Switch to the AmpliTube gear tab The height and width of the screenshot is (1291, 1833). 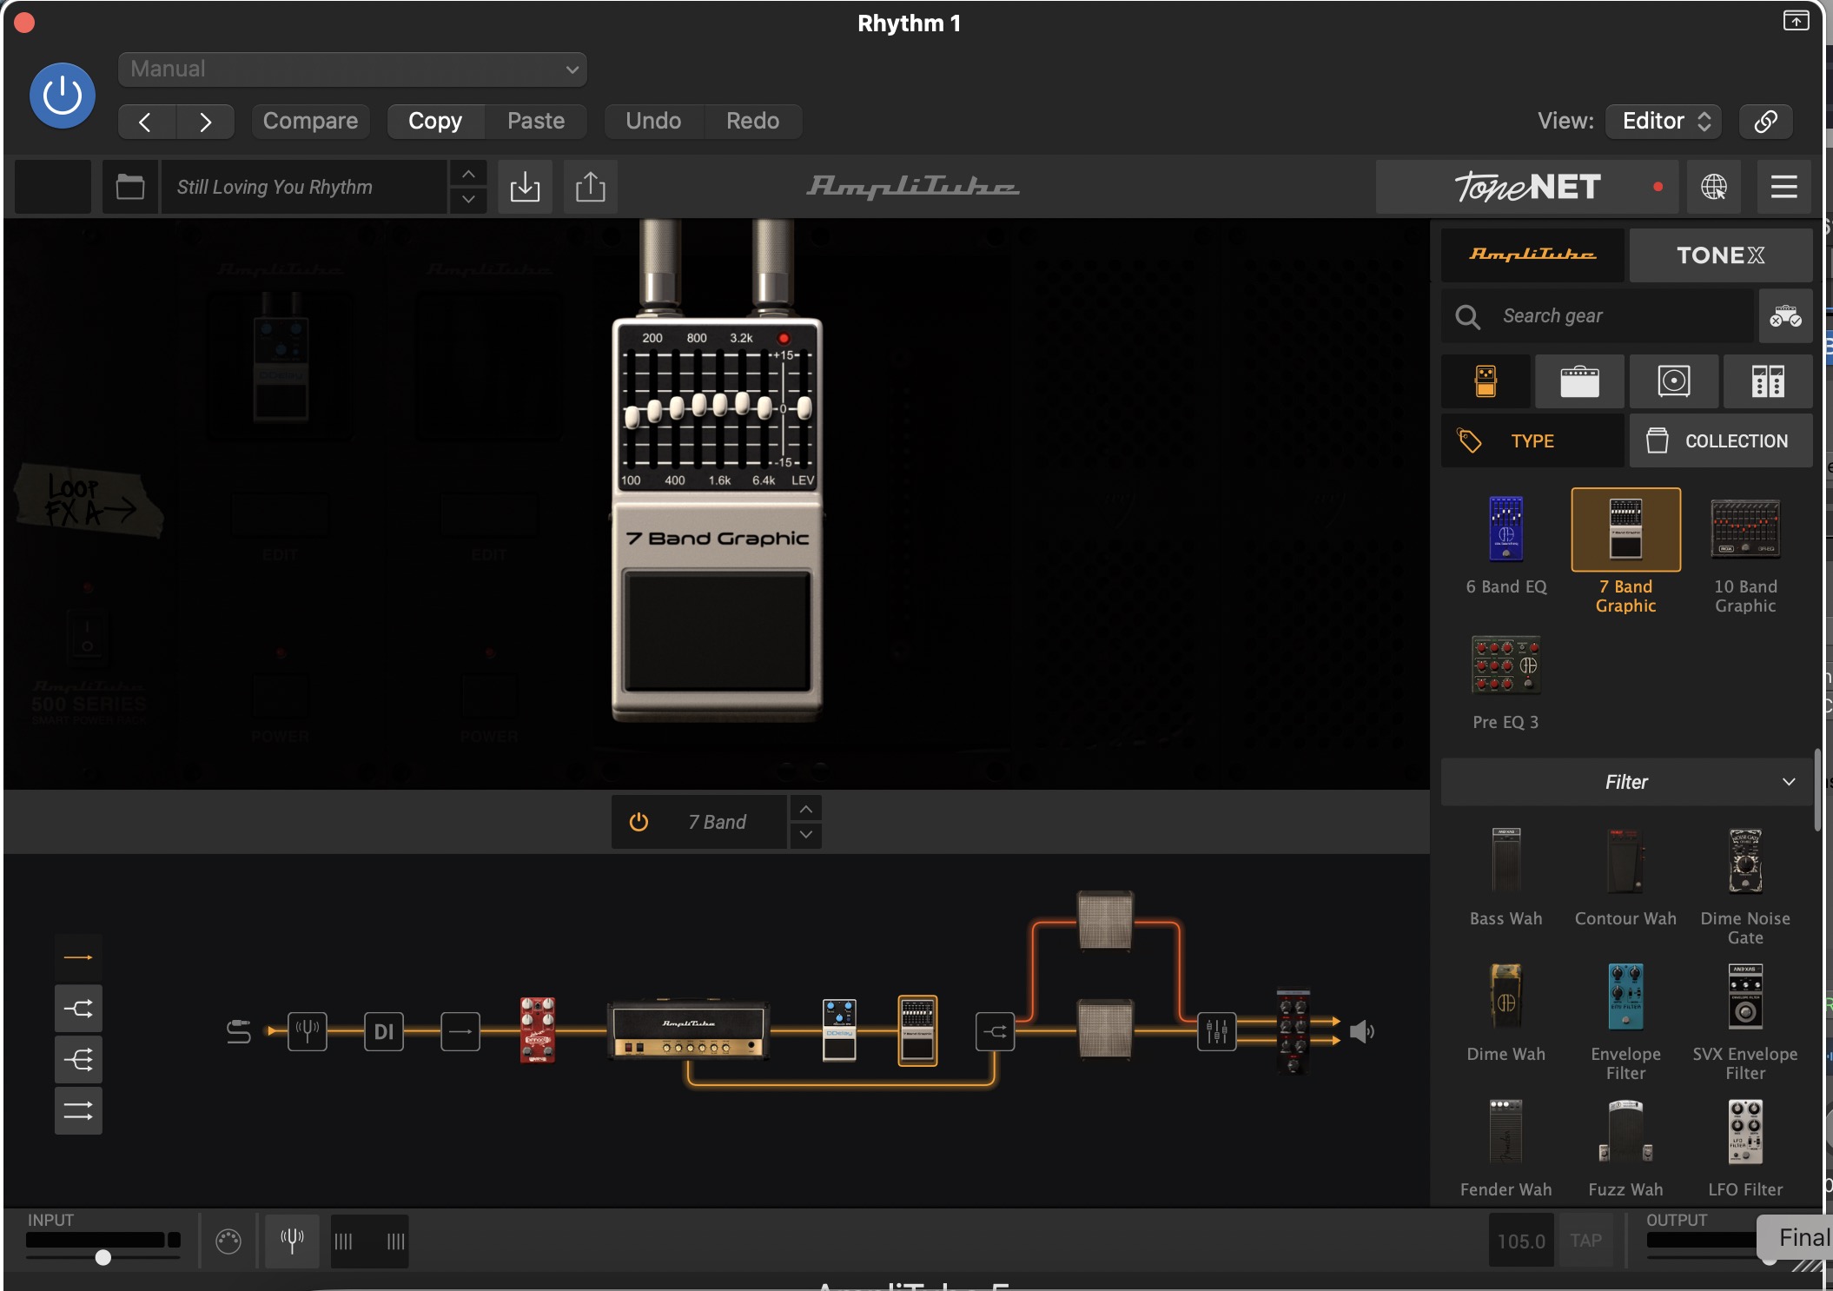[x=1532, y=255]
